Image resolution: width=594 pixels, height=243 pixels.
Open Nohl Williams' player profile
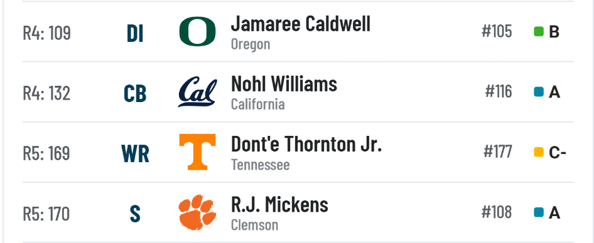pyautogui.click(x=284, y=84)
